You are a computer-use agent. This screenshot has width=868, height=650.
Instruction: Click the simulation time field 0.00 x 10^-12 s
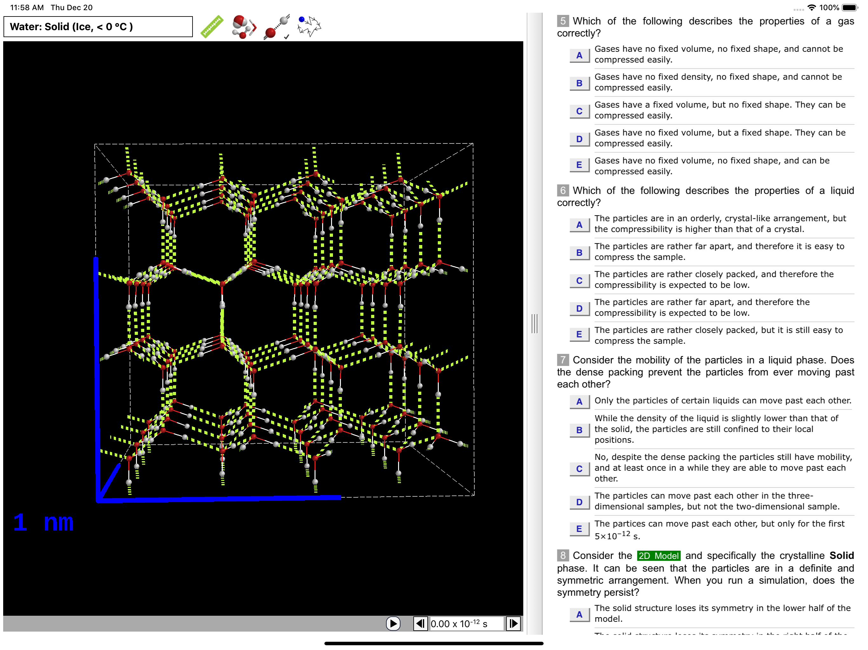tap(467, 623)
